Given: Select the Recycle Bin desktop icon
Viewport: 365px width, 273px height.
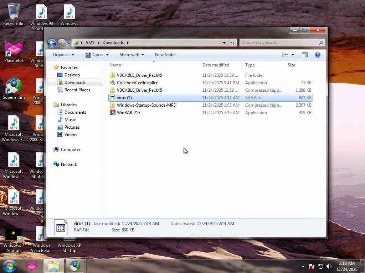Looking at the screenshot, I should point(14,14).
